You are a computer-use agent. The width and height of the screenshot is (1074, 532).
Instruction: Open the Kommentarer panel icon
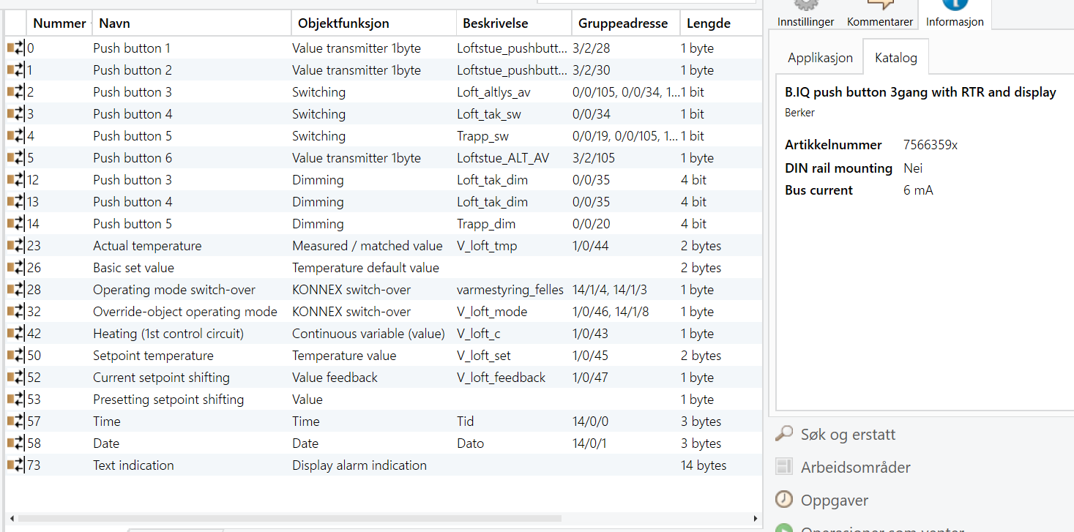click(879, 5)
